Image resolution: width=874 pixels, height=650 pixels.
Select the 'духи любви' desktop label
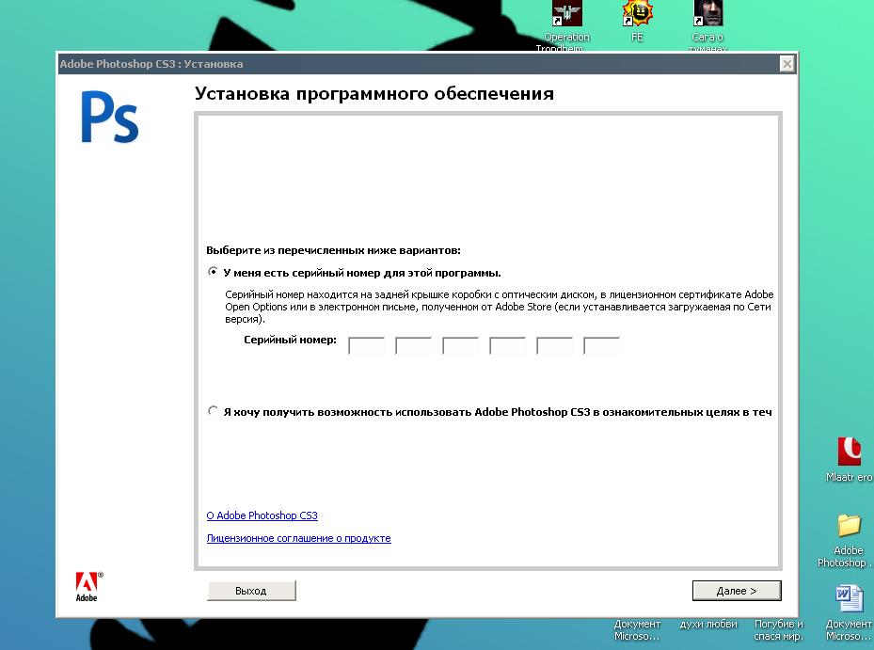point(707,624)
